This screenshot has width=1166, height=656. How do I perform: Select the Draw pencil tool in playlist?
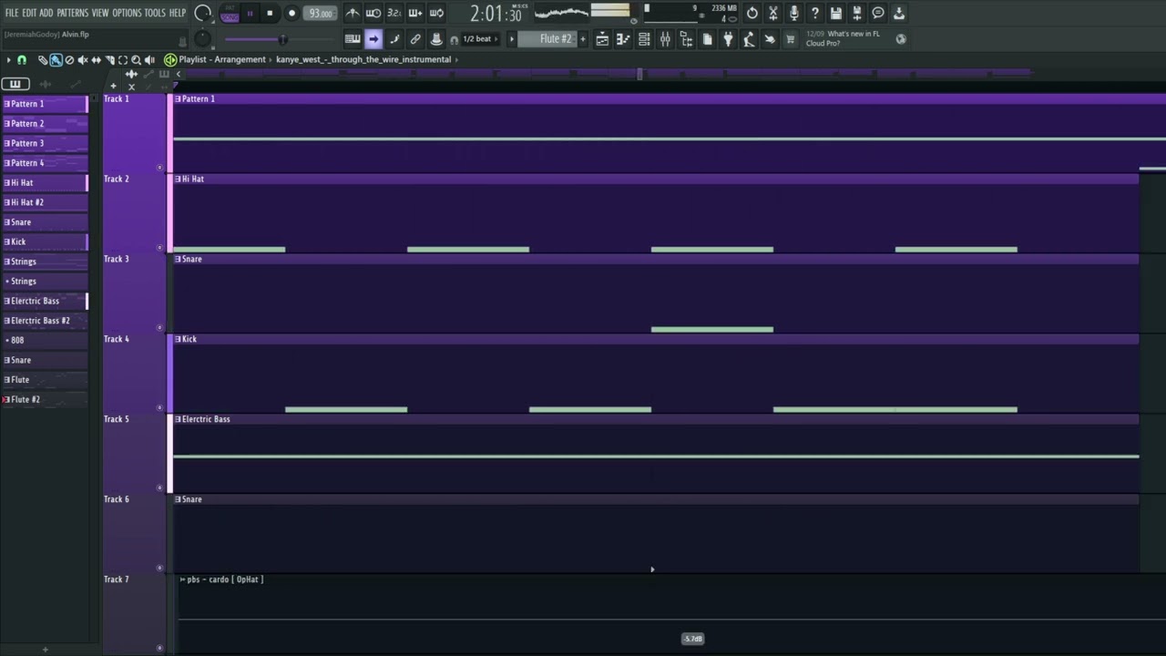click(43, 60)
